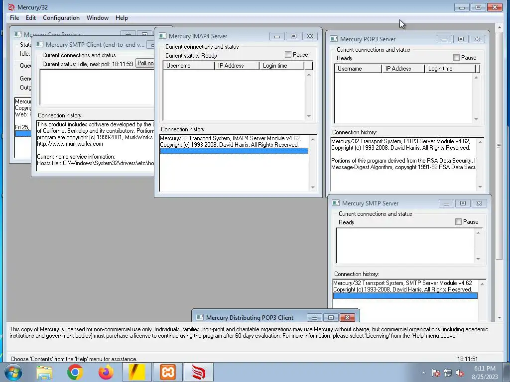The height and width of the screenshot is (382, 510).
Task: Open the Configuration menu
Action: (61, 18)
